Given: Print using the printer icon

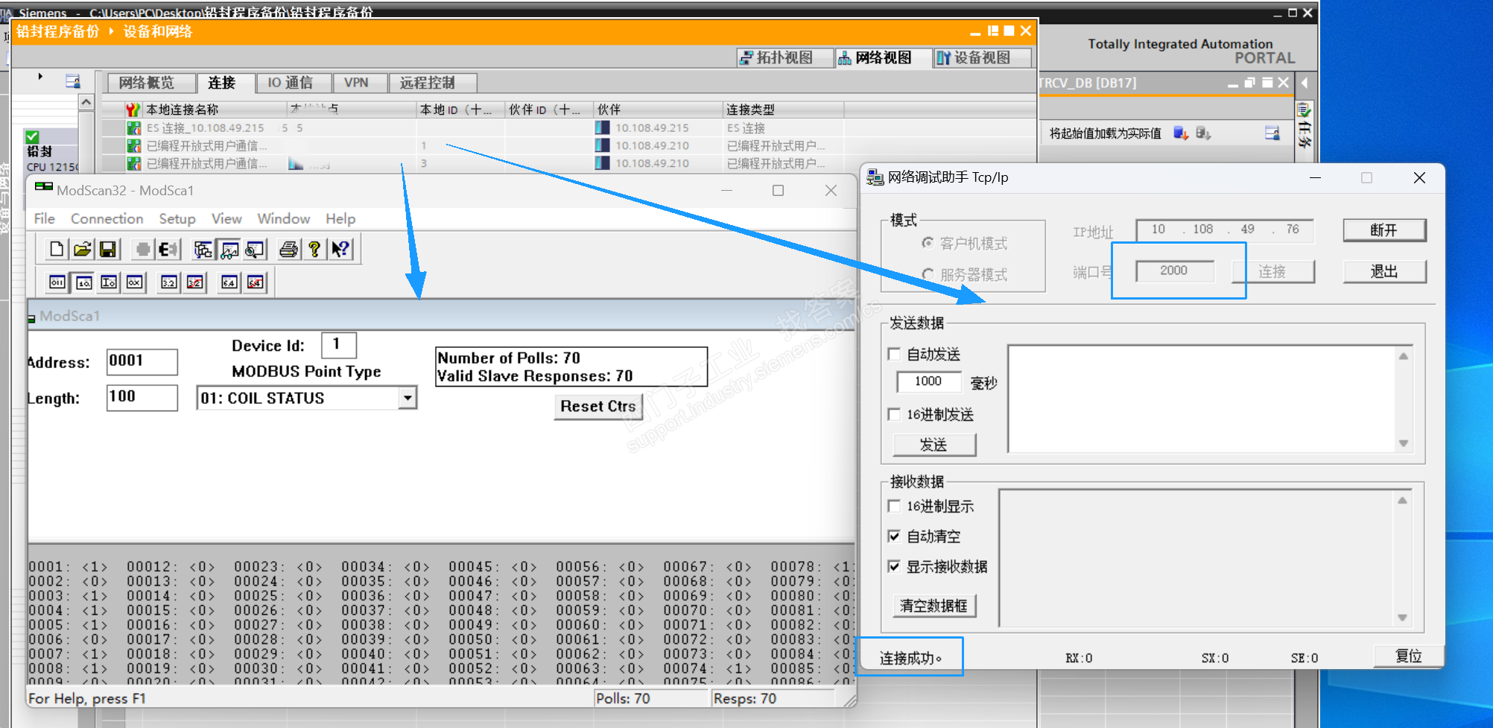Looking at the screenshot, I should coord(288,249).
